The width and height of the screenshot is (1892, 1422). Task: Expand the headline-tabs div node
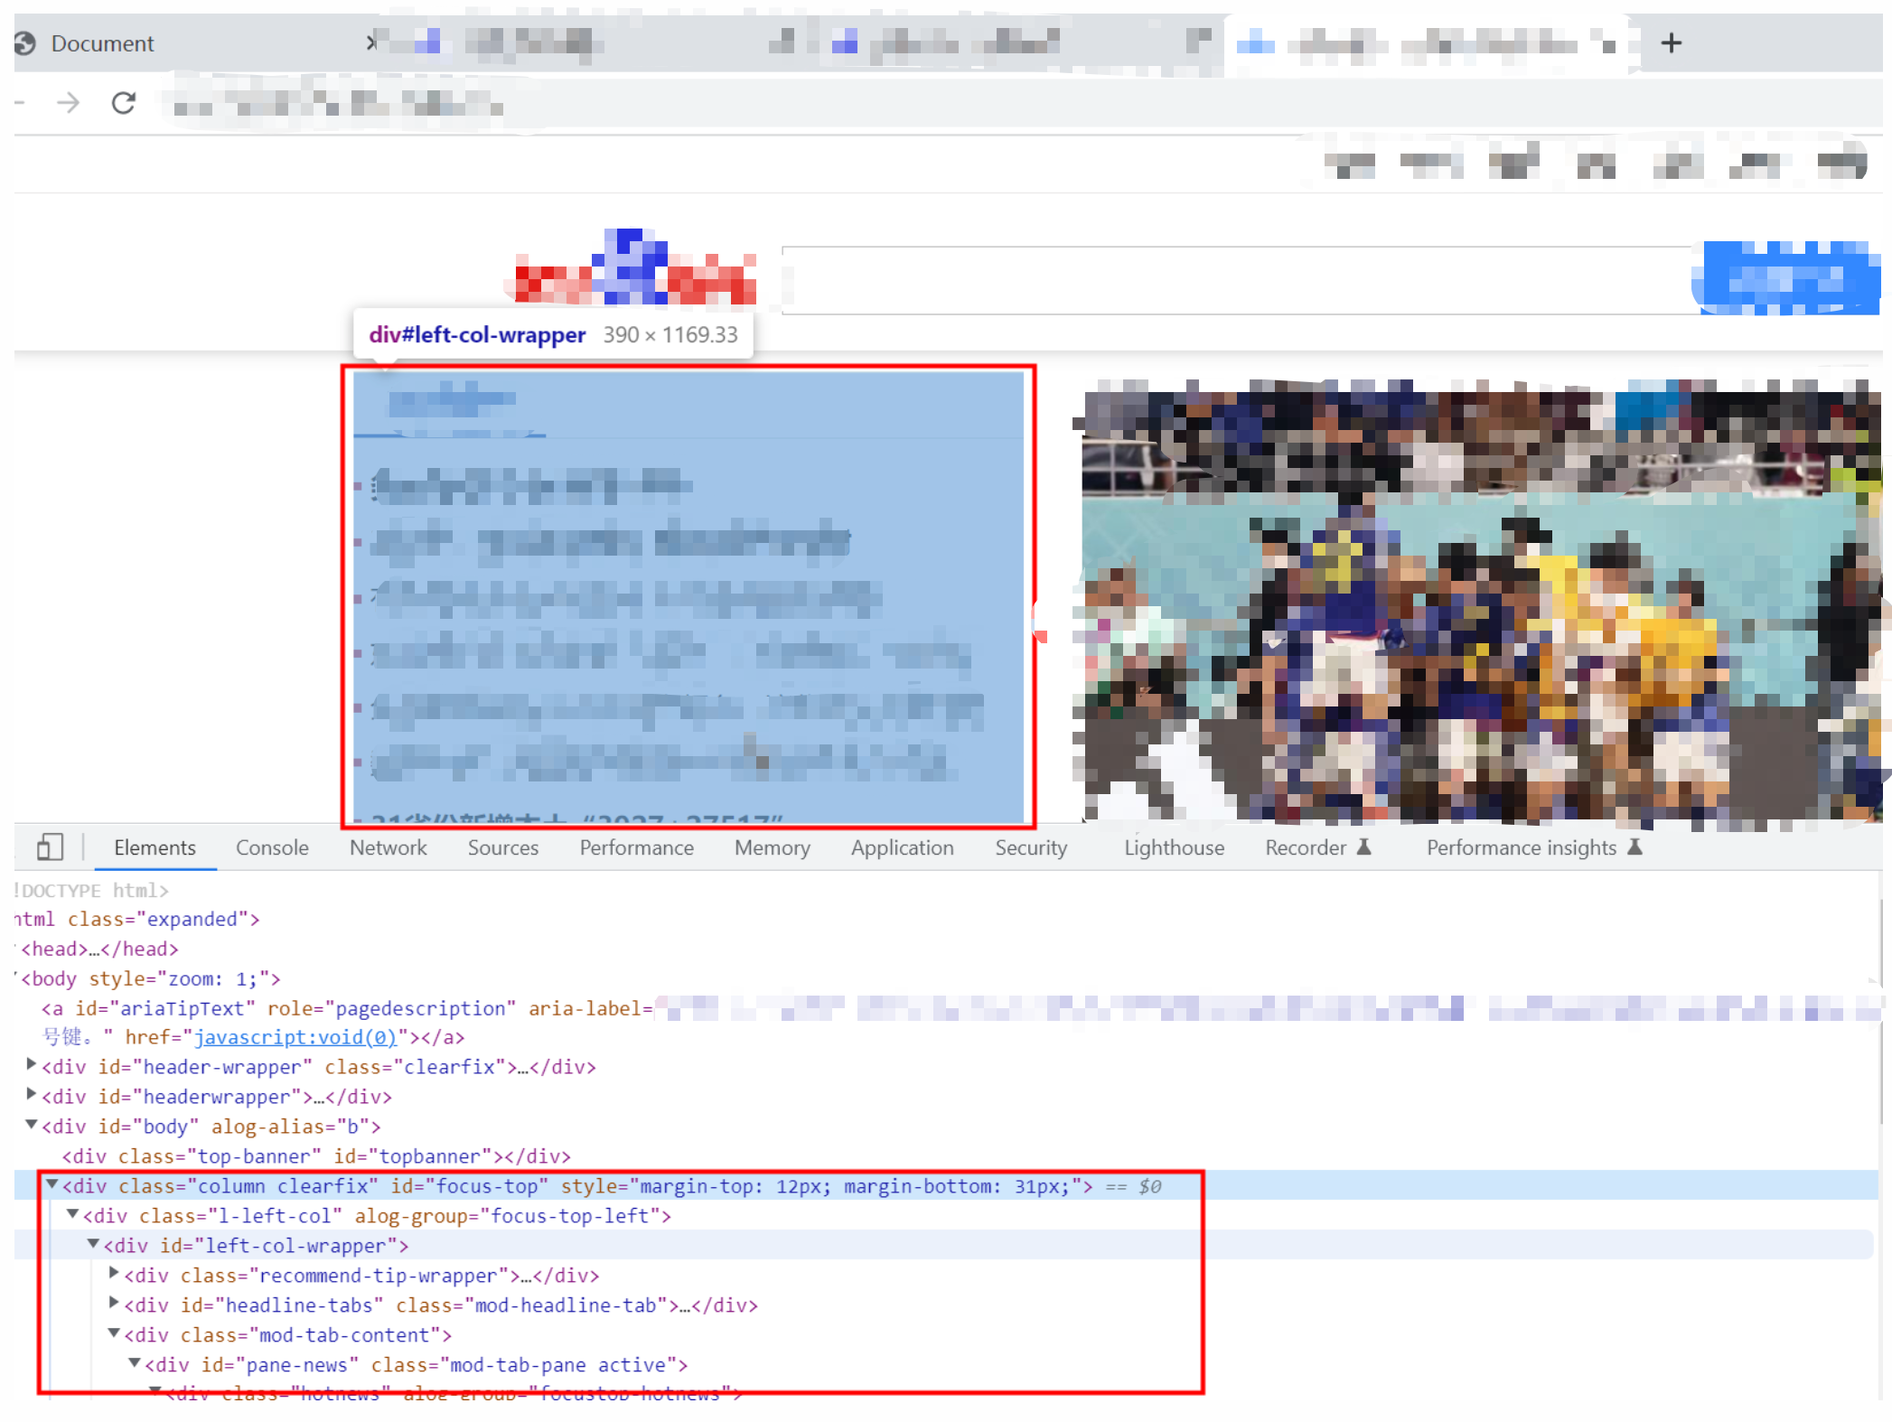[114, 1305]
